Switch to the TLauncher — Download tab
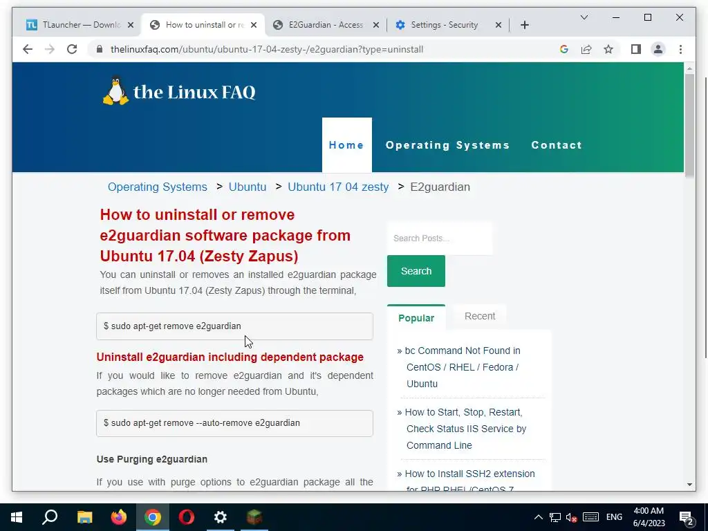 point(80,25)
